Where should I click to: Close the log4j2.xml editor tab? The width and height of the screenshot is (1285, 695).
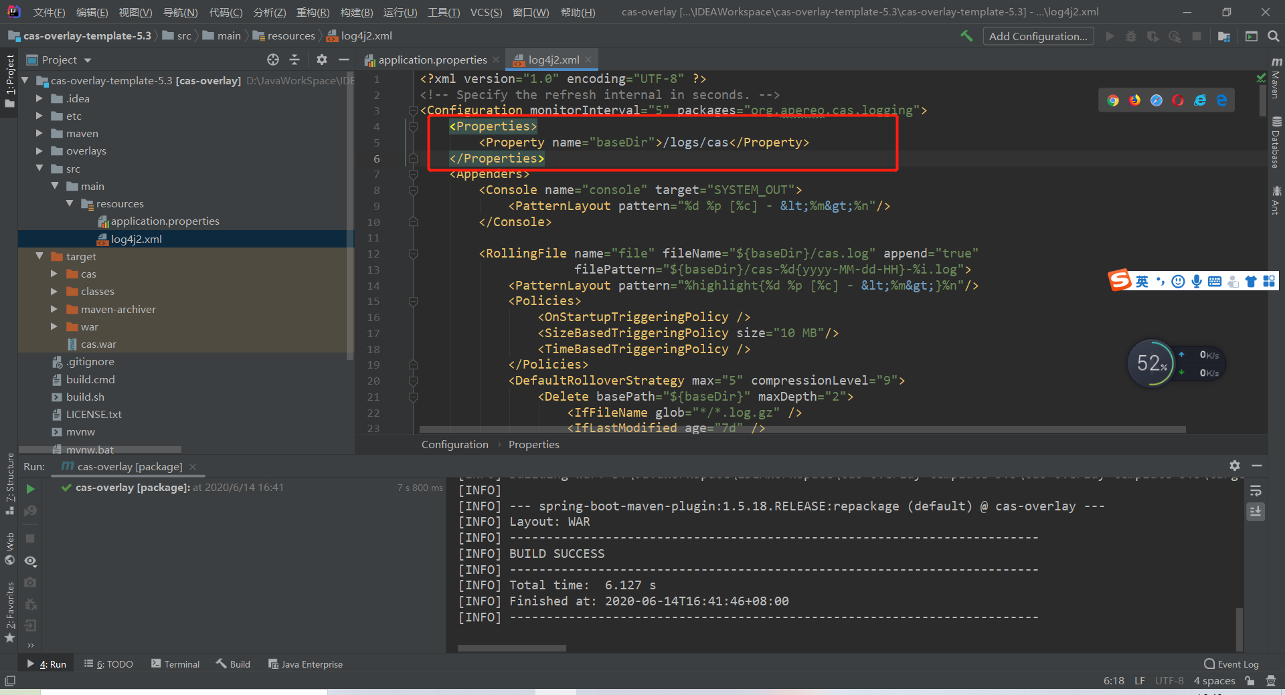tap(588, 60)
